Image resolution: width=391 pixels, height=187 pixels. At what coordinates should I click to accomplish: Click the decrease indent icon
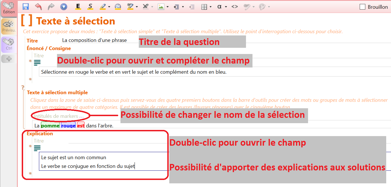point(192,7)
